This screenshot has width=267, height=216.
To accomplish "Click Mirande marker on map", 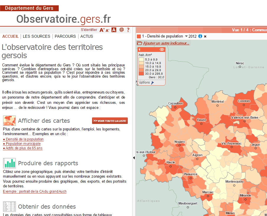I will click(245, 199).
